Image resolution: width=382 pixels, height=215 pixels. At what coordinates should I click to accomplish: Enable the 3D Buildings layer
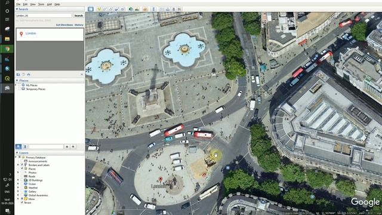[22, 180]
